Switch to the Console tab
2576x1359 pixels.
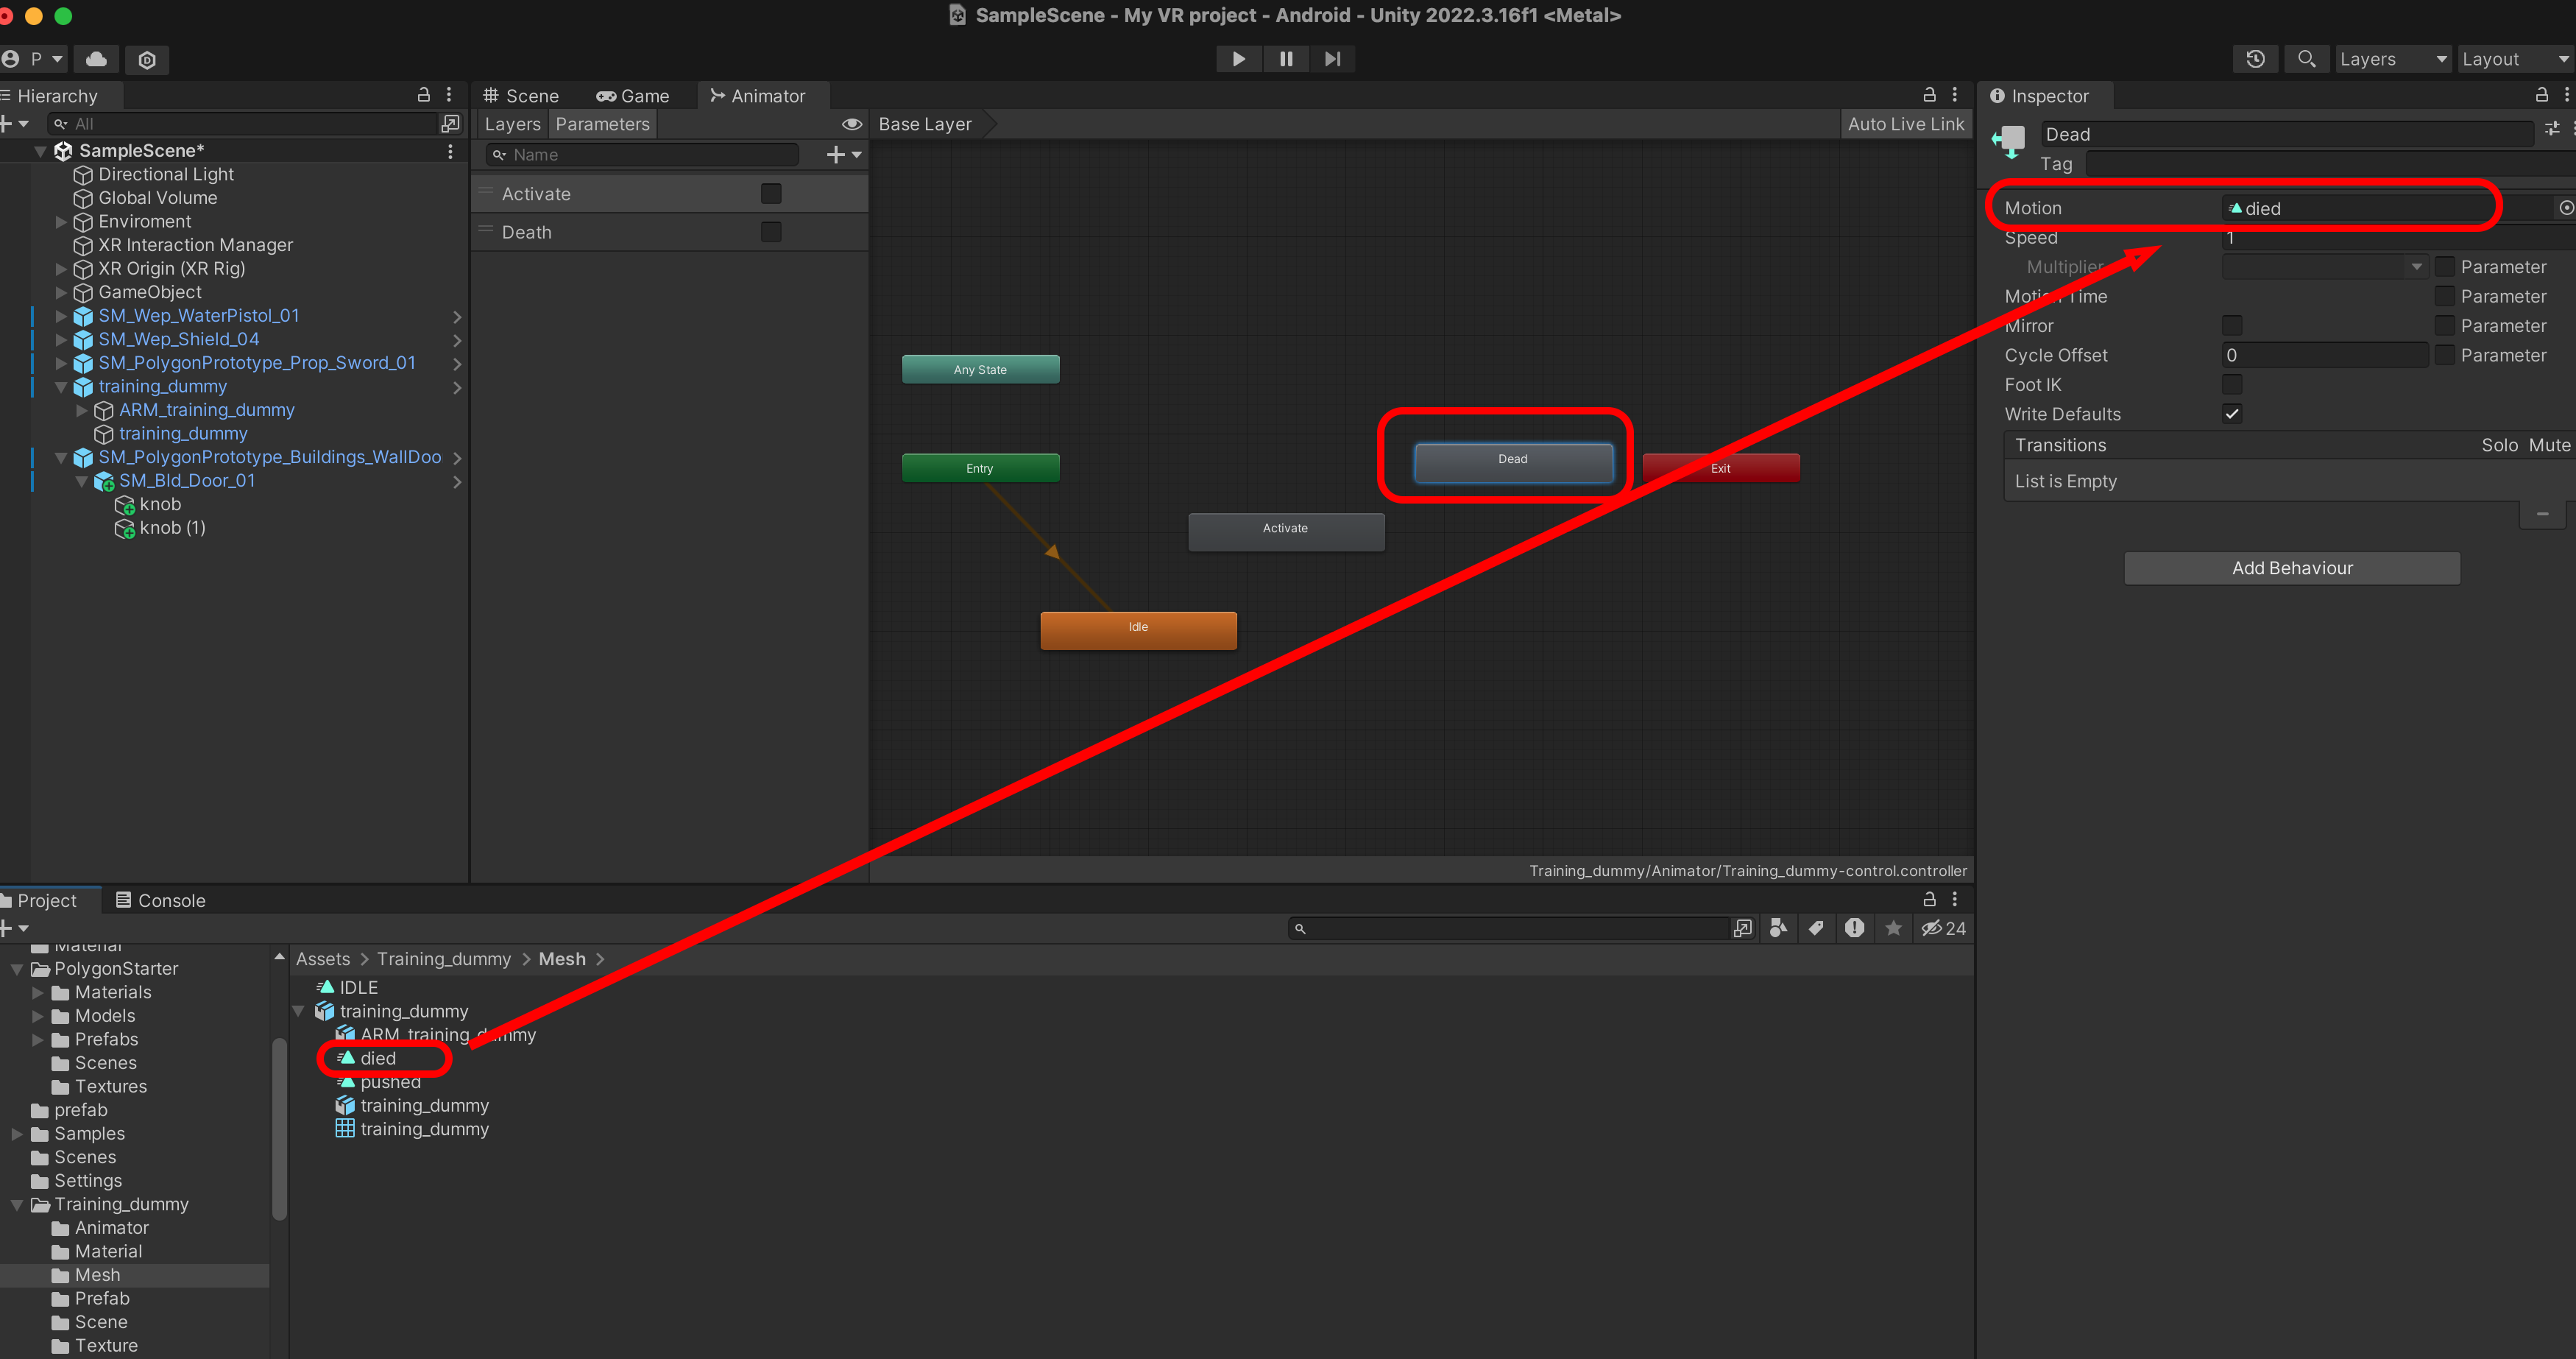coord(160,900)
